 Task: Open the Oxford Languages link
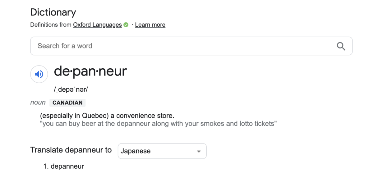tap(97, 25)
